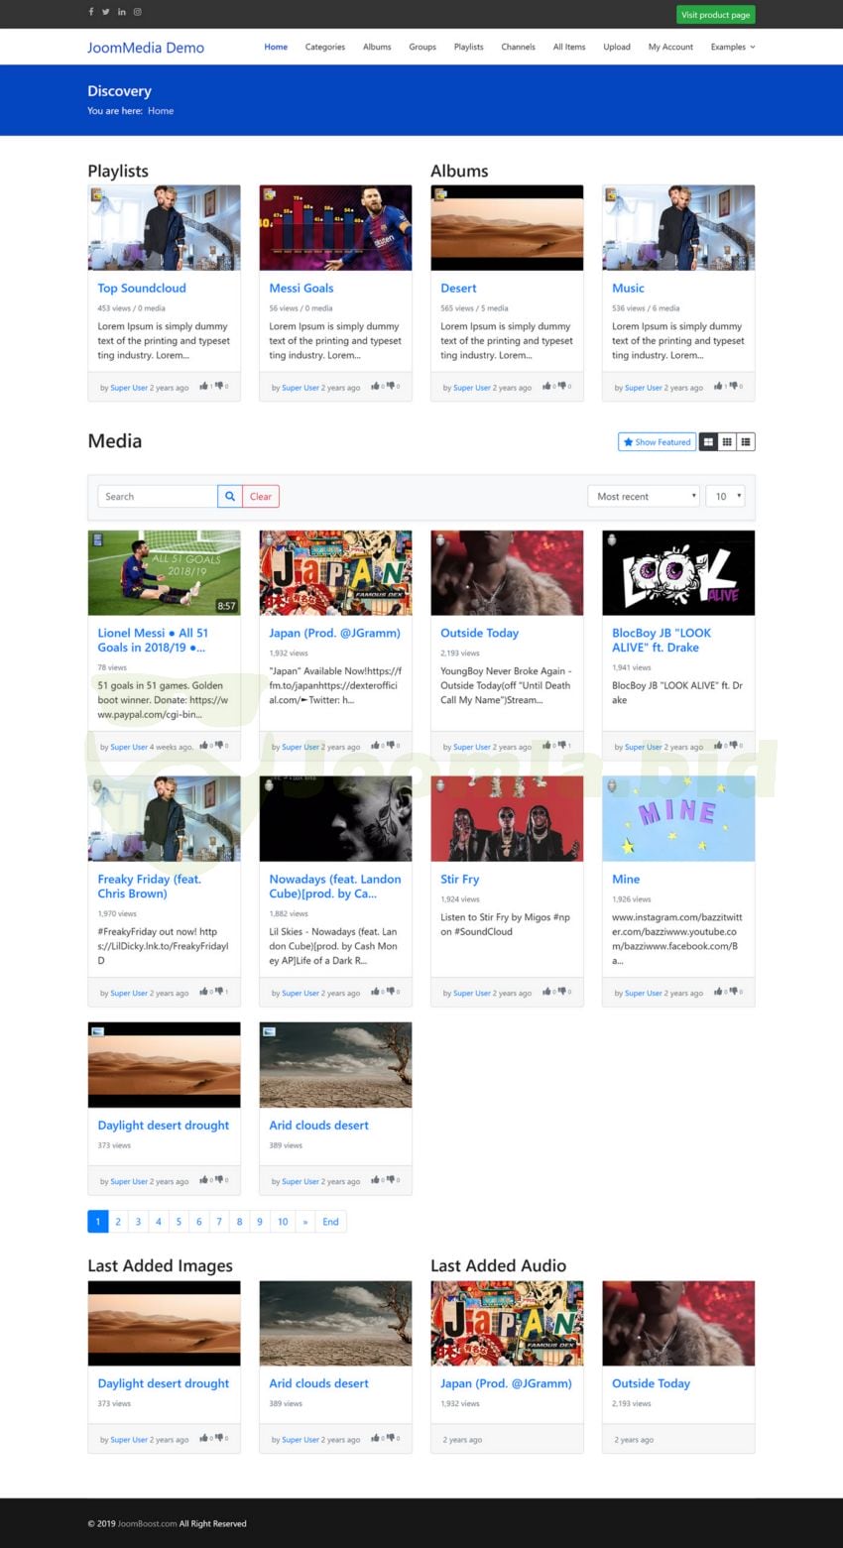Thumbs down the Outside Today media card
This screenshot has width=843, height=1548.
pos(561,746)
